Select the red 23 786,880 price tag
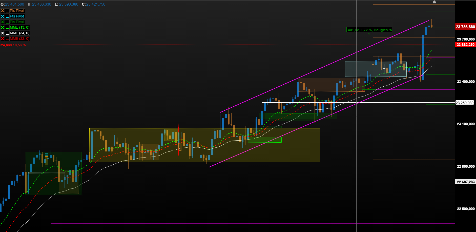Viewport: 476px width, 232px height. (x=465, y=27)
